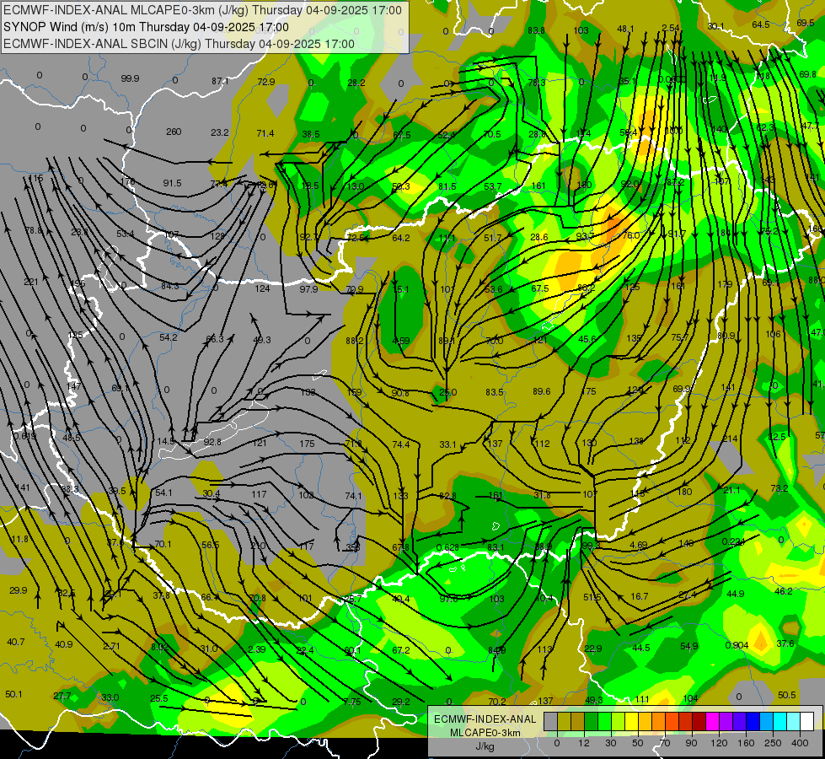Click the dark red legend swatch
This screenshot has height=759, width=825.
pos(699,721)
